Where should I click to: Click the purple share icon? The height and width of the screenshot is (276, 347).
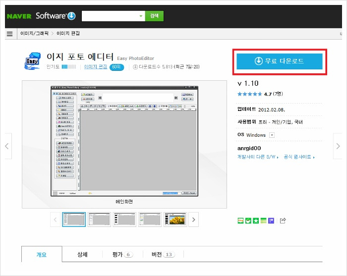pyautogui.click(x=271, y=221)
